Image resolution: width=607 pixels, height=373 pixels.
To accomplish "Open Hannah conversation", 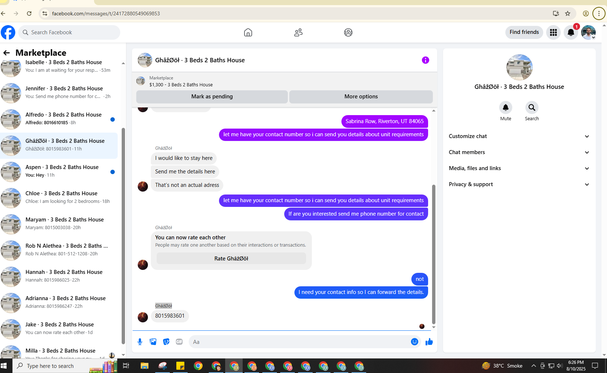I will point(59,276).
